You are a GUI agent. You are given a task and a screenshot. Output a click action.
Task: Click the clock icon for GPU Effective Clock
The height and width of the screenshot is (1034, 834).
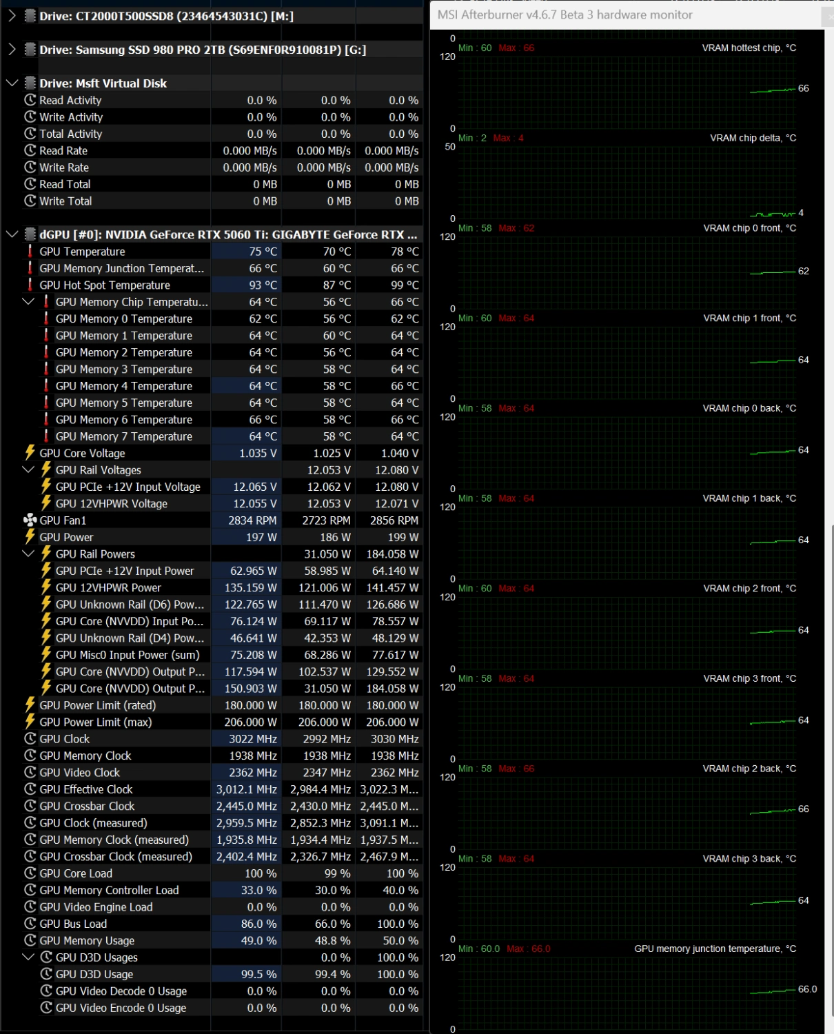(x=30, y=789)
